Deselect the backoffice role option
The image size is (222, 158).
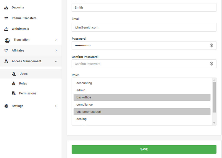[x=142, y=97]
